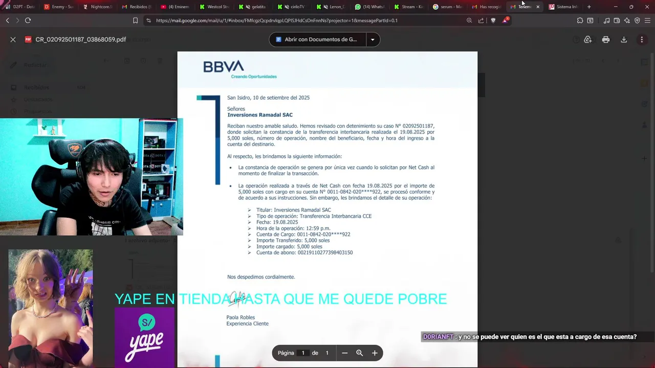Click 'Cuenta de abono: 00219110277398403150' line
Image resolution: width=655 pixels, height=368 pixels.
pyautogui.click(x=304, y=252)
